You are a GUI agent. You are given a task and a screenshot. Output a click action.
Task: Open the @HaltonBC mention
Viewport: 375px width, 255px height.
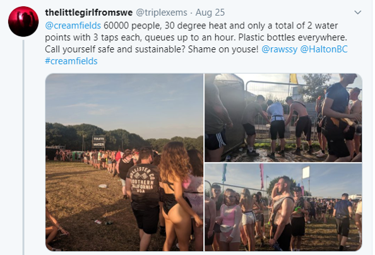324,49
